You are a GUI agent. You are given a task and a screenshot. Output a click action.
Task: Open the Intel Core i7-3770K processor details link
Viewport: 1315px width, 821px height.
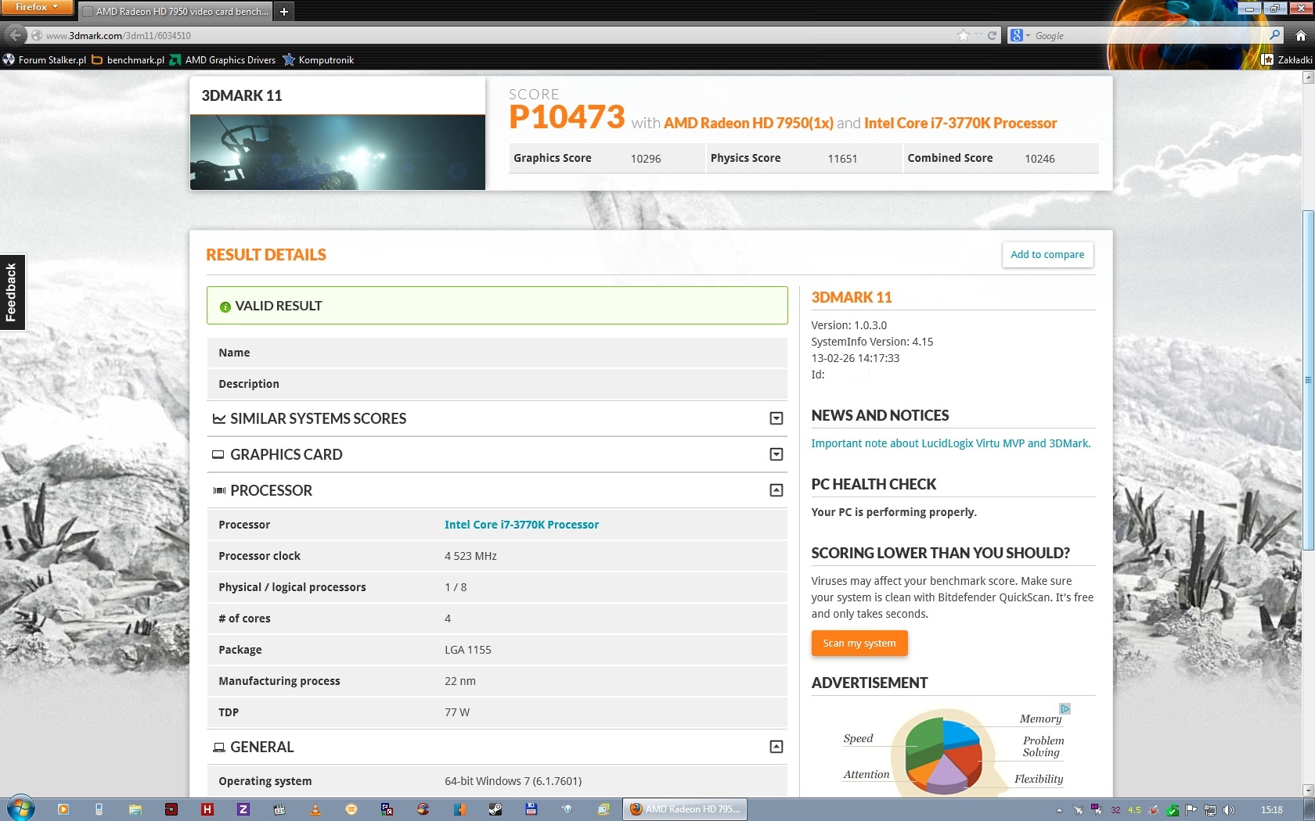[521, 525]
